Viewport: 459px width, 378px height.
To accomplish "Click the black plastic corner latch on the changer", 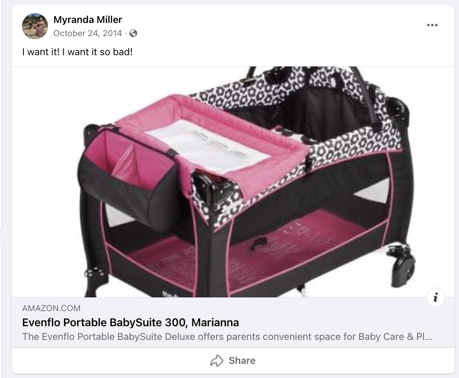I will (x=215, y=190).
